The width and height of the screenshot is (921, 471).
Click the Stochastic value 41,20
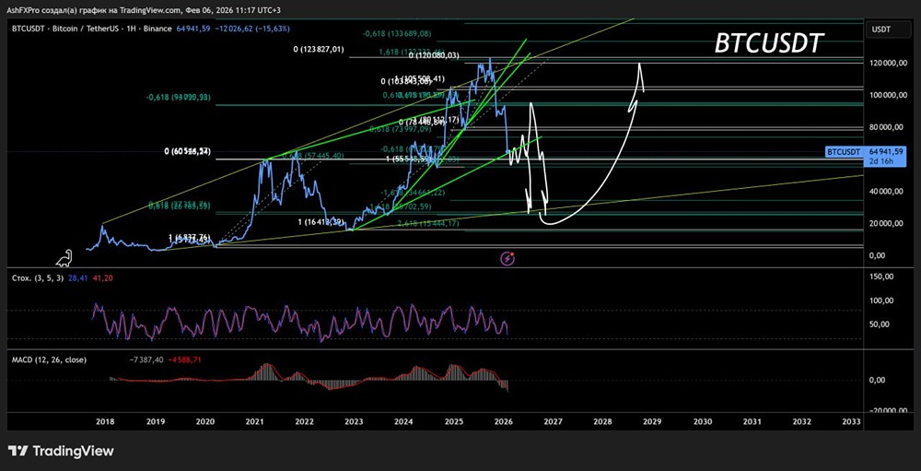pos(104,277)
